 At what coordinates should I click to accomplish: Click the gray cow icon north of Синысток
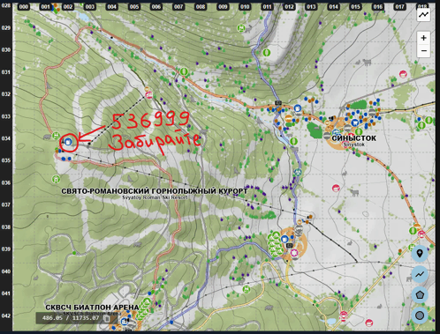click(367, 62)
